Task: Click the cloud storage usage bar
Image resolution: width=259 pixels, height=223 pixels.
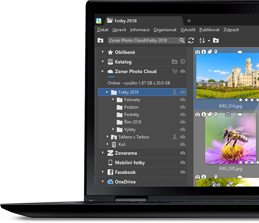Action: (146, 77)
